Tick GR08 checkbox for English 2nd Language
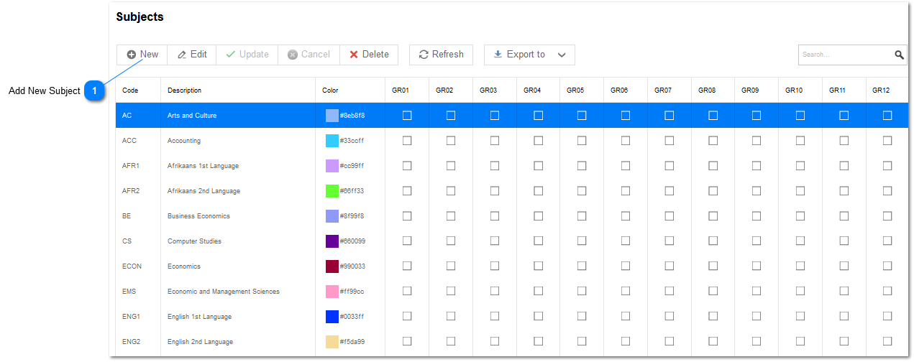The image size is (914, 362). tap(713, 341)
